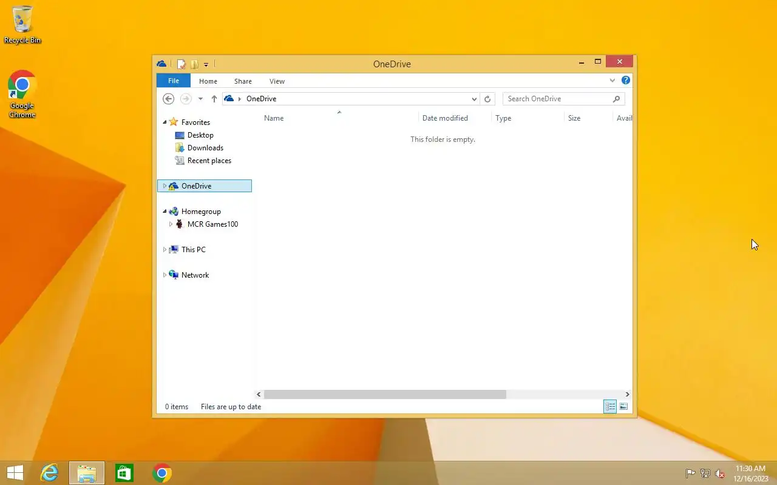This screenshot has width=777, height=485.
Task: Select Desktop under Favorites
Action: tap(200, 135)
